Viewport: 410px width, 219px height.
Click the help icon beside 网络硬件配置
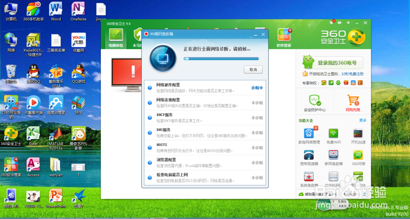pyautogui.click(x=150, y=88)
